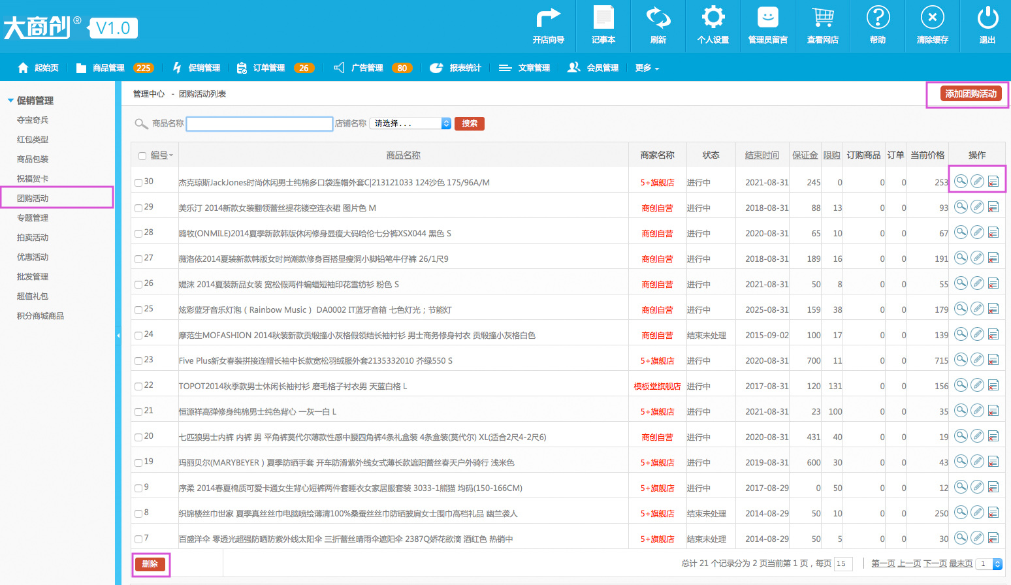Edit pencil icon for row 25
The width and height of the screenshot is (1011, 585).
[x=977, y=308]
